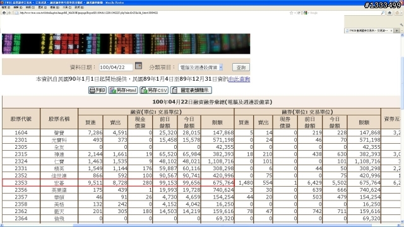Click the 查詢 query button
The width and height of the screenshot is (404, 227).
click(241, 67)
